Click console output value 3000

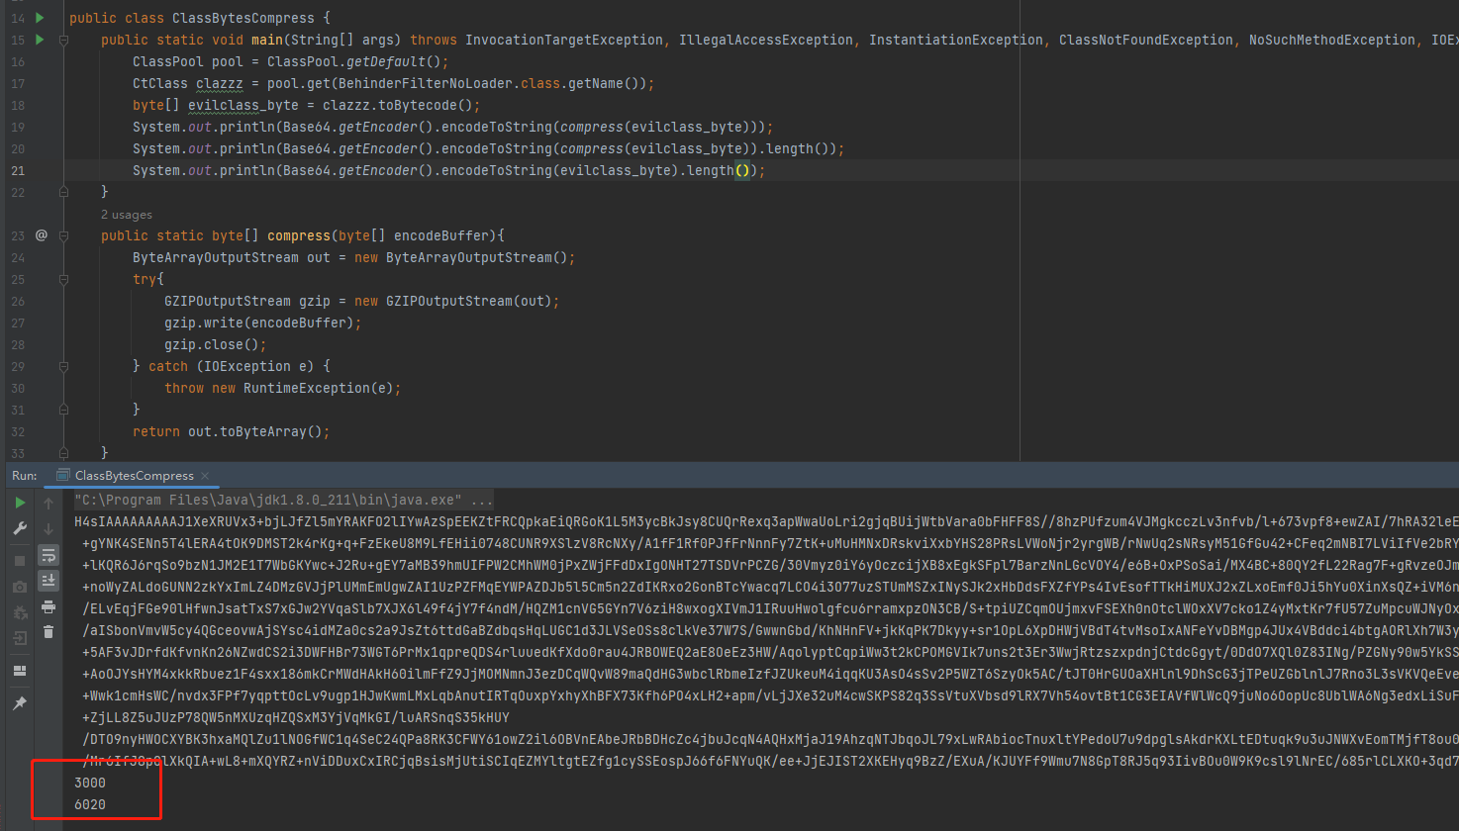click(x=90, y=783)
